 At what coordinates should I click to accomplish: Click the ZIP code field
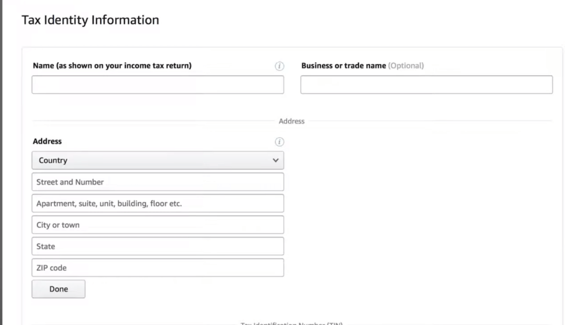pyautogui.click(x=157, y=268)
